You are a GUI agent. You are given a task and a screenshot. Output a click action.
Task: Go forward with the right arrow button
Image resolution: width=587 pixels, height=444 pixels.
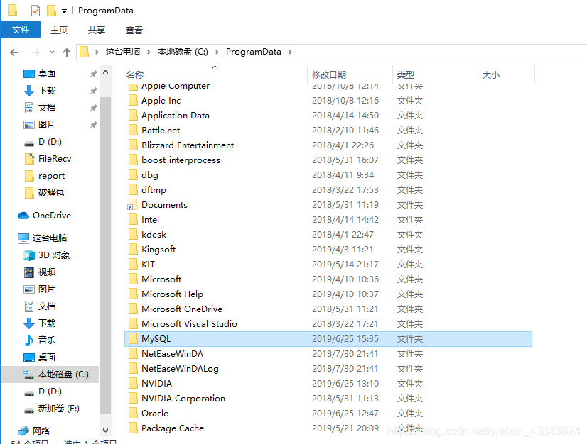(36, 52)
